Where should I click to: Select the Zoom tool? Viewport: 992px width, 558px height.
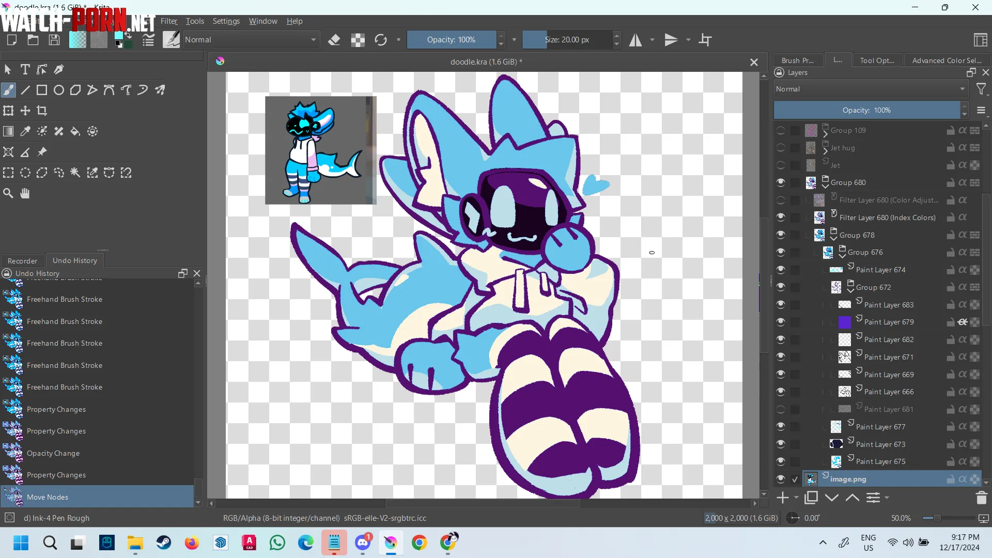(x=8, y=193)
